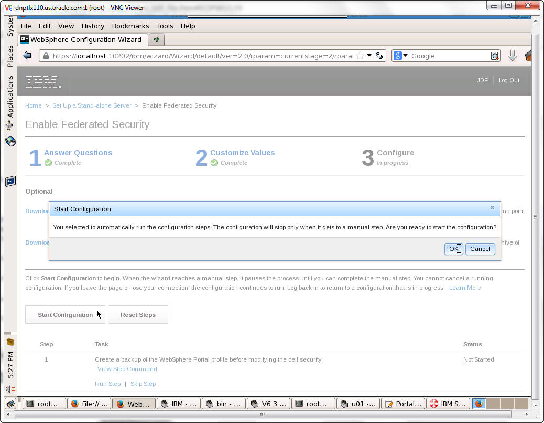
Task: Click the reload page icon
Action: point(379,56)
